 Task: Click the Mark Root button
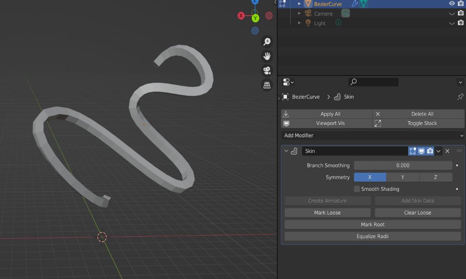coord(372,225)
